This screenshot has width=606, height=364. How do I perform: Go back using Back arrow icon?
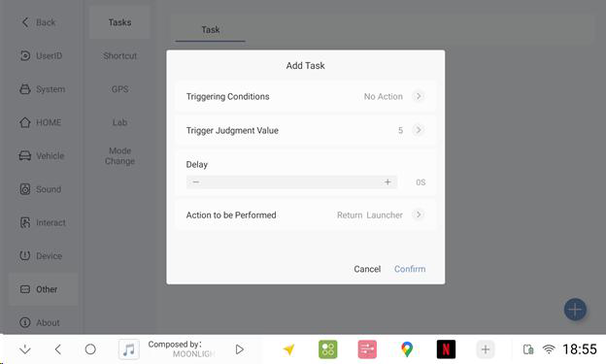[25, 22]
